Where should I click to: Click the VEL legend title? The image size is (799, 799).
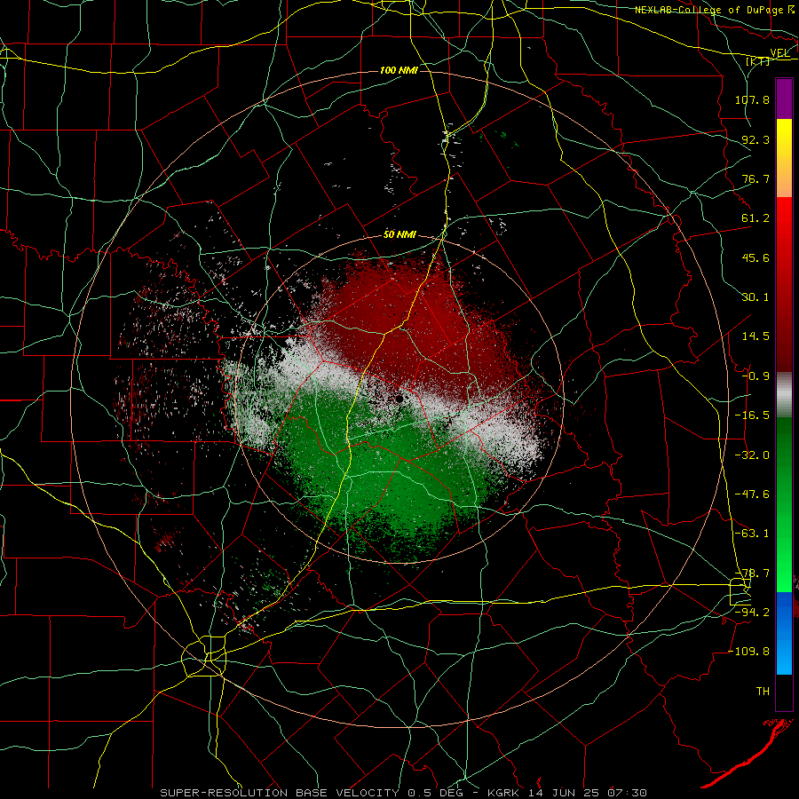[779, 53]
